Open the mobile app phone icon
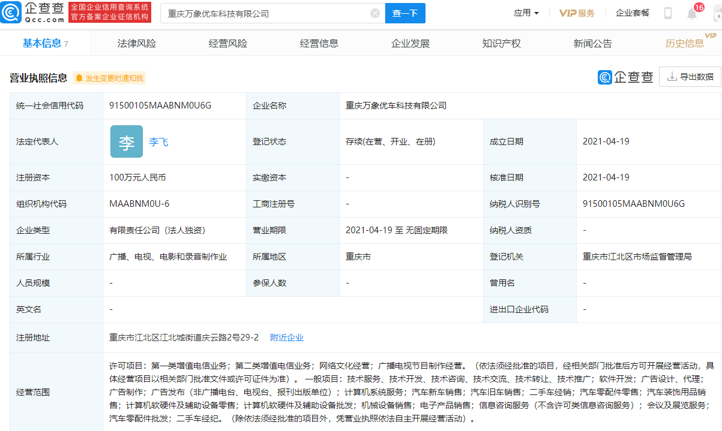Image resolution: width=722 pixels, height=431 pixels. pyautogui.click(x=667, y=13)
